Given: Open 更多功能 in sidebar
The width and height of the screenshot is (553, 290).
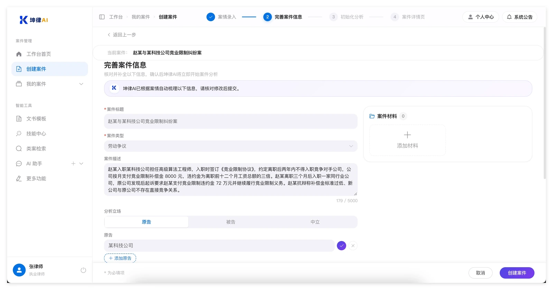Looking at the screenshot, I should coord(50,178).
